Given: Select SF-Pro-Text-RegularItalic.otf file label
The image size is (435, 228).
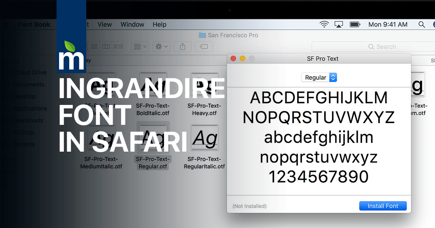Looking at the screenshot, I should 204,163.
